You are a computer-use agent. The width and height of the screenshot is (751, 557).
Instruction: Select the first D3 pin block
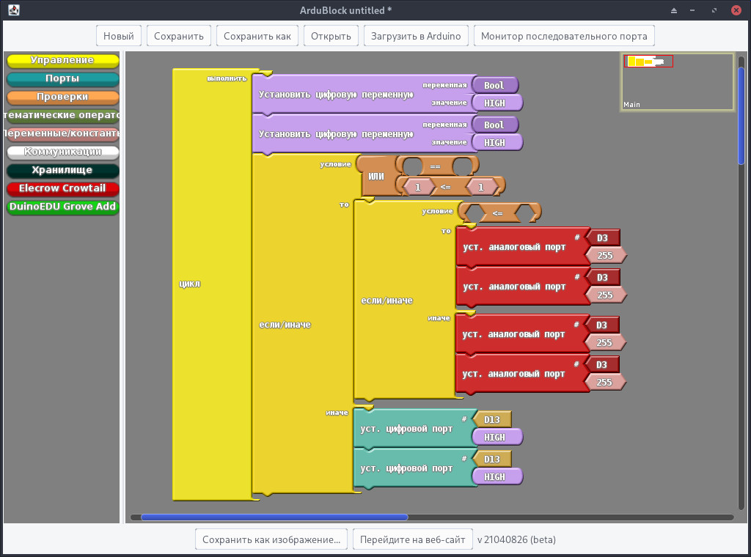[x=603, y=238]
